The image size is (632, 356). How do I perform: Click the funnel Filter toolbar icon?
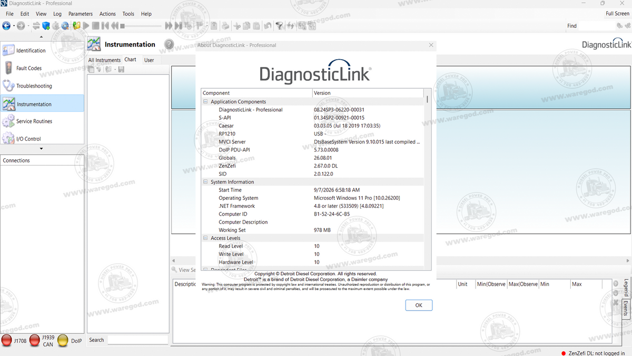tap(279, 25)
